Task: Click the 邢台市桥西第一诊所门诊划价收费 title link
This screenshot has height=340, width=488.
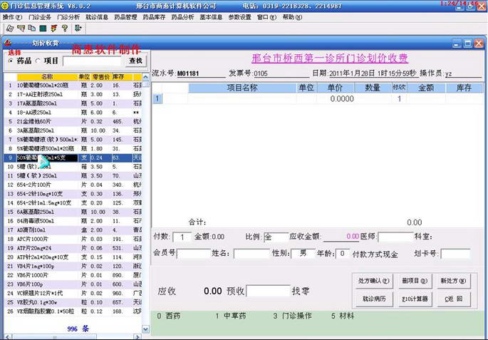Action: 330,58
